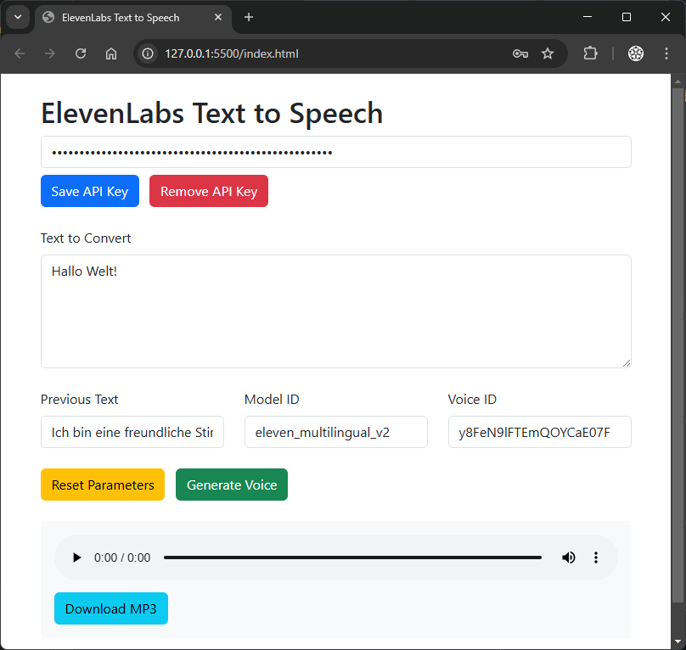Click the browser forward arrow
The height and width of the screenshot is (650, 686).
(x=50, y=53)
